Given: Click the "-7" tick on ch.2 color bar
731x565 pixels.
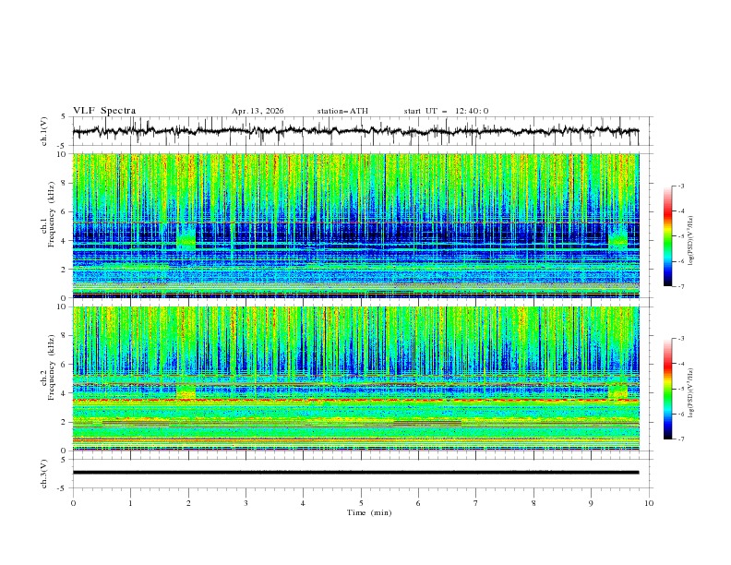Looking at the screenshot, I should pos(680,439).
